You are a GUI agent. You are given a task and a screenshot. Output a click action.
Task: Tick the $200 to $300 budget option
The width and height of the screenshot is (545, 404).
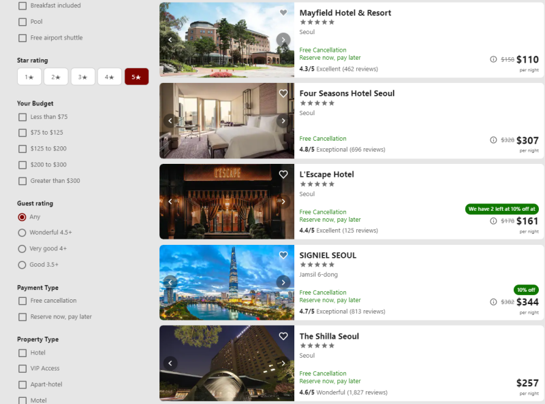tap(22, 165)
